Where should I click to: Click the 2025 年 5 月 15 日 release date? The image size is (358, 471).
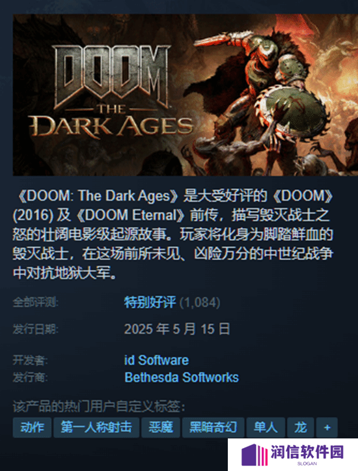click(177, 329)
